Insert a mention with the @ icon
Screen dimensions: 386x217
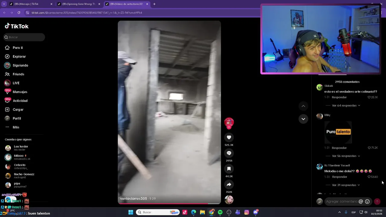point(361,202)
